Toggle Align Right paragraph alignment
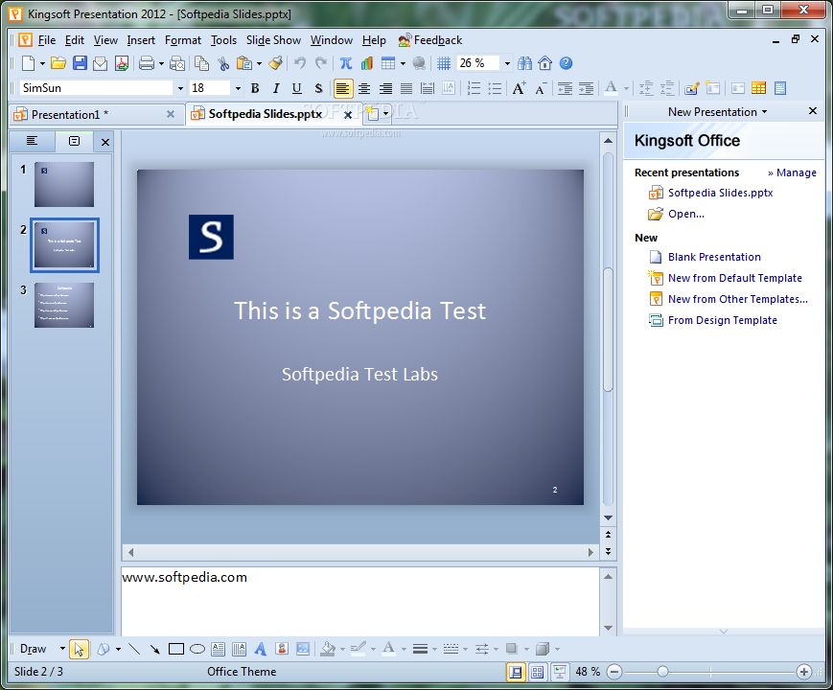The width and height of the screenshot is (833, 690). pyautogui.click(x=385, y=88)
